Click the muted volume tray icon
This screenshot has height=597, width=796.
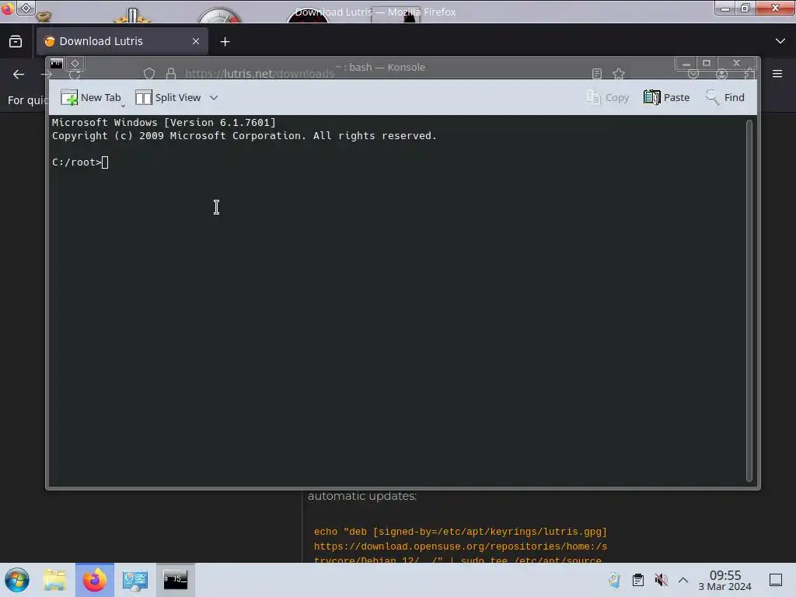click(x=661, y=580)
